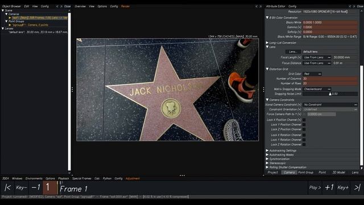The image size is (364, 205).
Task: Open the Overview menu
Action: pos(80,6)
